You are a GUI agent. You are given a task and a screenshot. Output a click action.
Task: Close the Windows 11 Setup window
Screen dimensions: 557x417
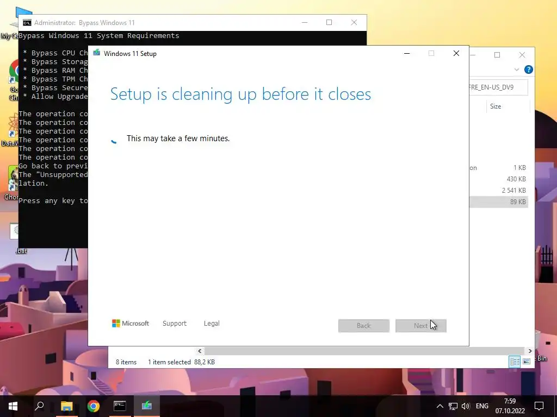pos(456,53)
